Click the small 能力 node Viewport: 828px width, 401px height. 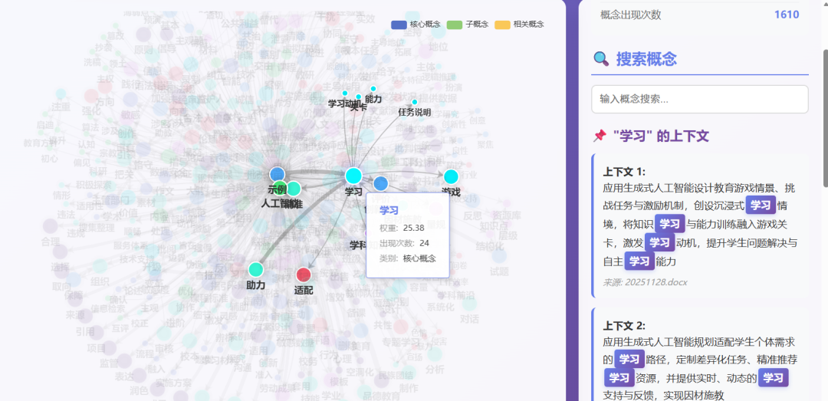(373, 89)
